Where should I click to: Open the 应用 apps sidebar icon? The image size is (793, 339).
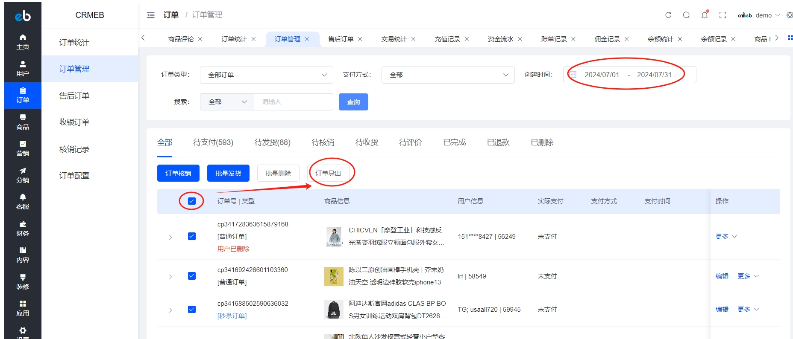23,308
